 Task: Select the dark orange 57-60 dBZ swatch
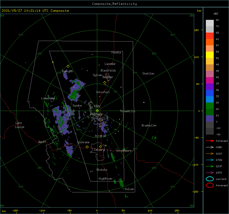[210, 42]
